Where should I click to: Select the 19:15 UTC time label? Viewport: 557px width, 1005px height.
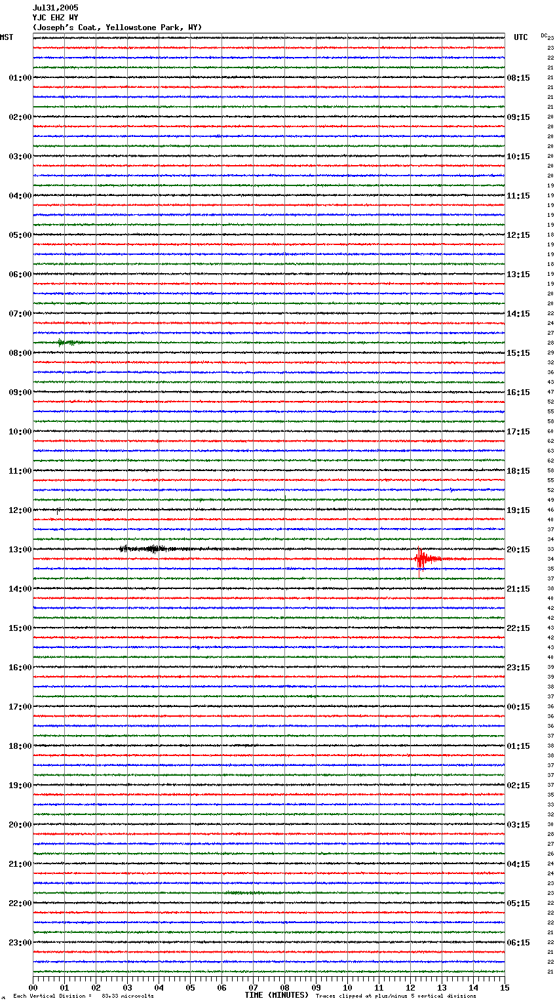point(518,510)
